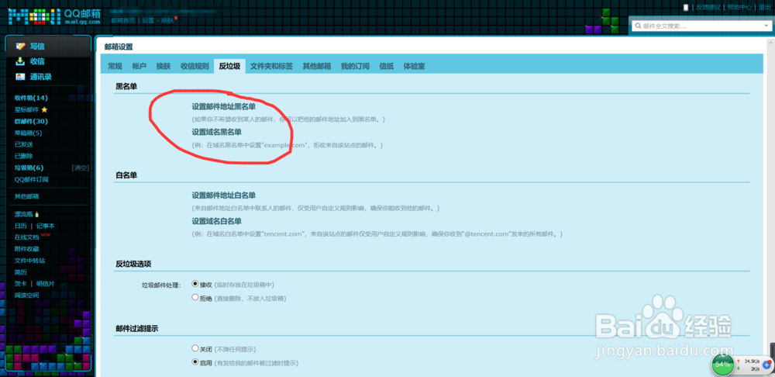
Task: Open the 体验室 tab
Action: pyautogui.click(x=414, y=66)
